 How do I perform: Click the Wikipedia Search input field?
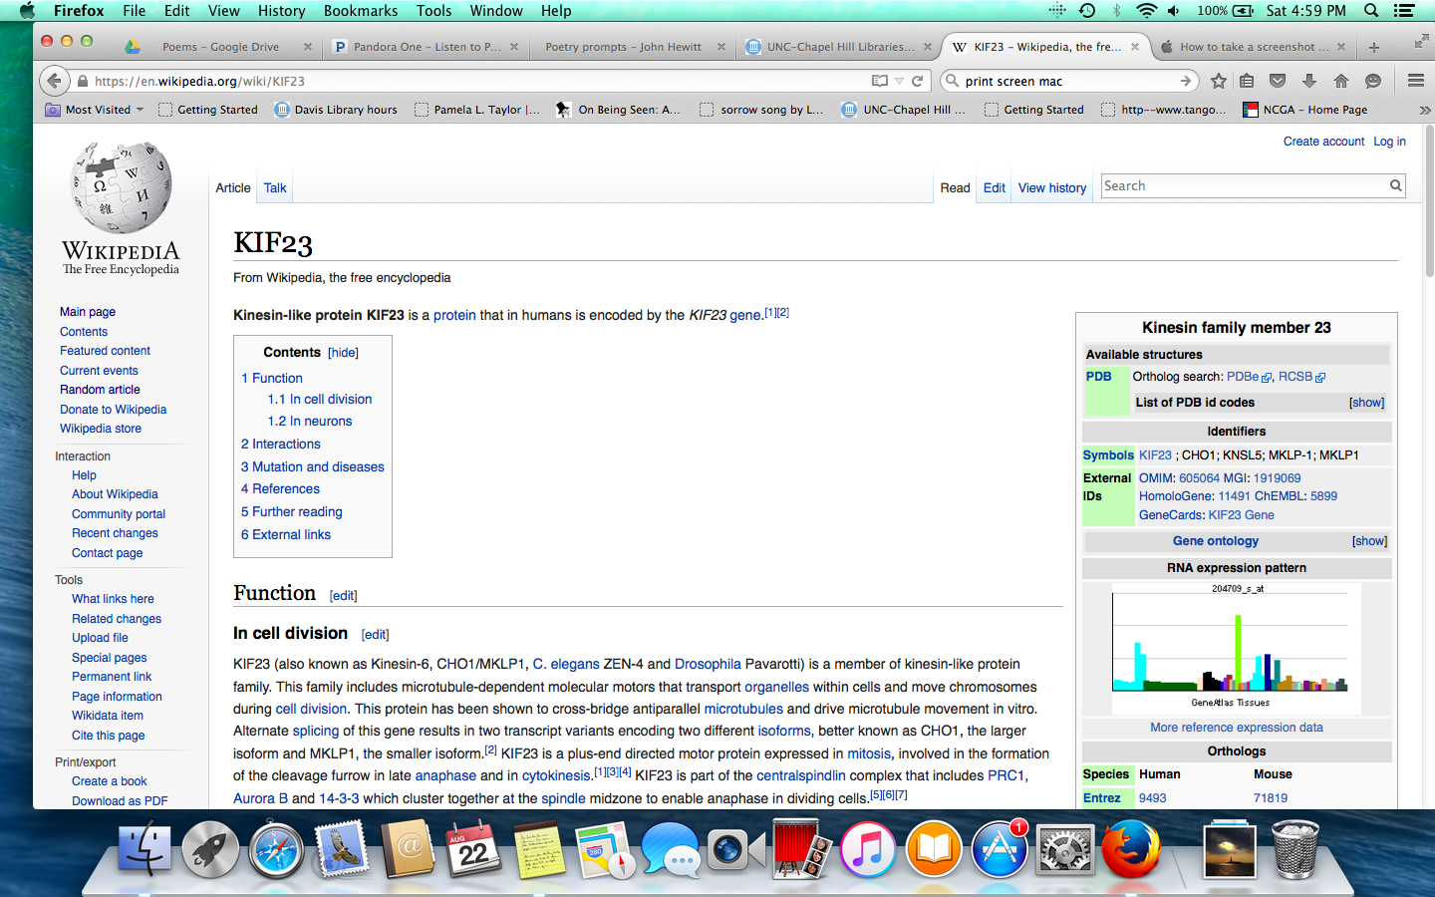click(x=1244, y=186)
